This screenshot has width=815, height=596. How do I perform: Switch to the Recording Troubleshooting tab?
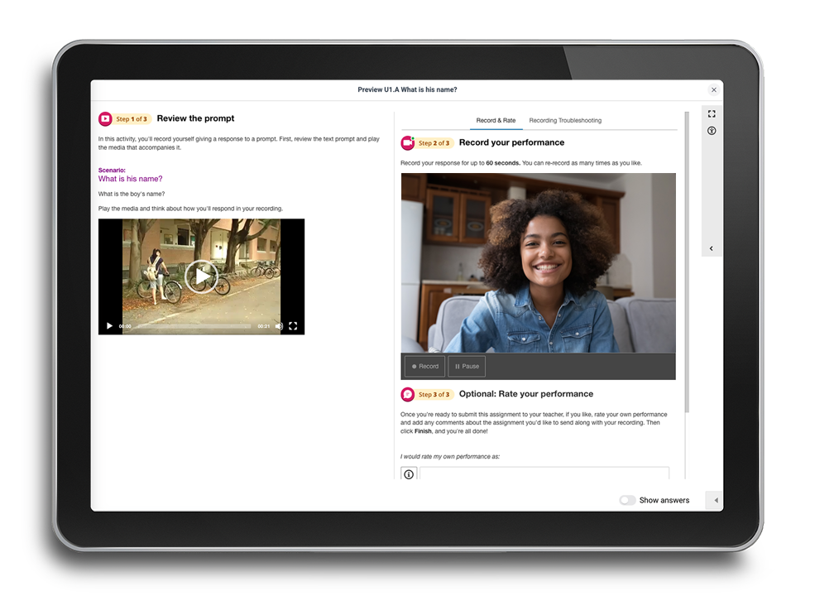coord(565,120)
